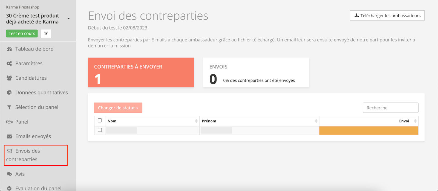Screen dimensions: 438x191
Task: Download ambassadors with Télécharger les ambassadeurs
Action: point(387,16)
